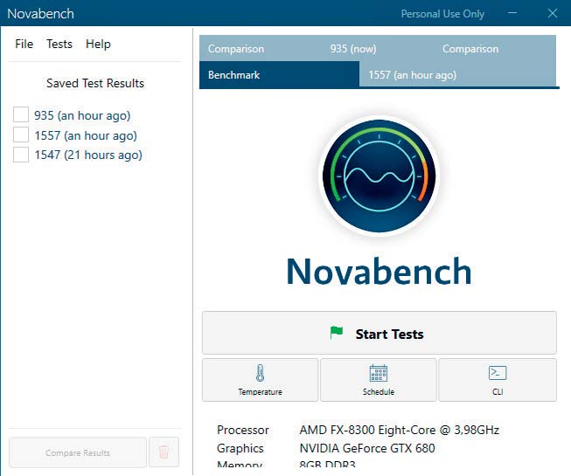Click the Personal Use Only label
This screenshot has height=476, width=571.
click(x=442, y=14)
